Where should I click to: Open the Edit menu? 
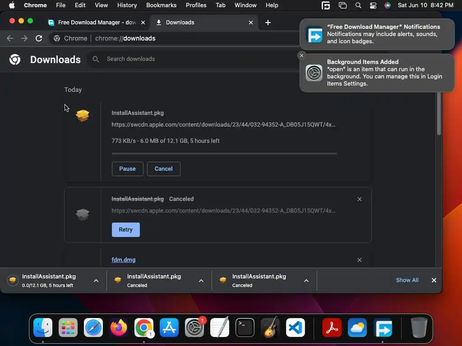(80, 5)
